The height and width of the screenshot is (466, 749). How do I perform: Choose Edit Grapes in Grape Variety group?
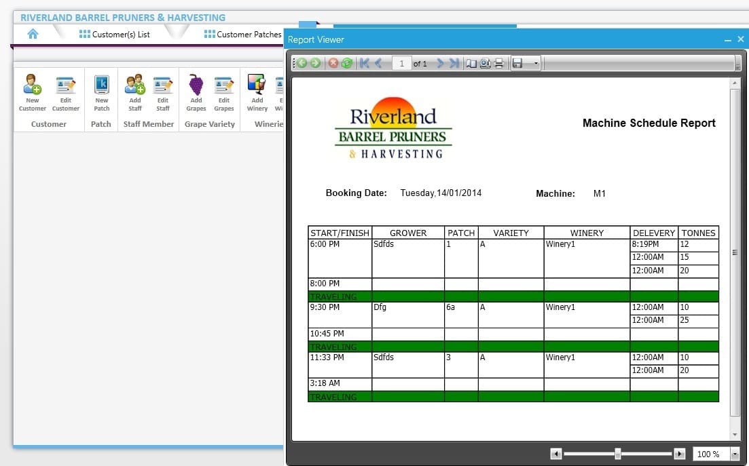point(224,93)
